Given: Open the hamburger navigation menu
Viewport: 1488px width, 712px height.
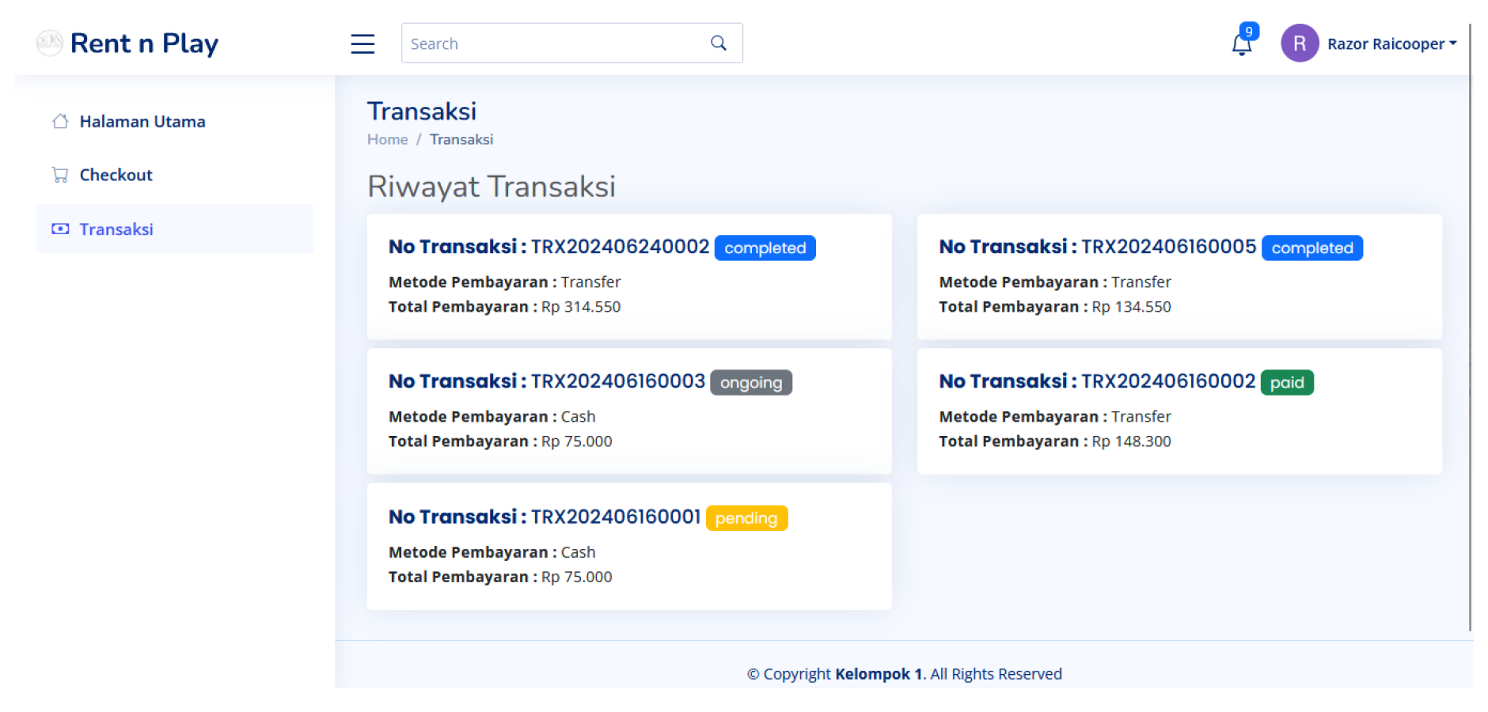Looking at the screenshot, I should click(x=363, y=44).
